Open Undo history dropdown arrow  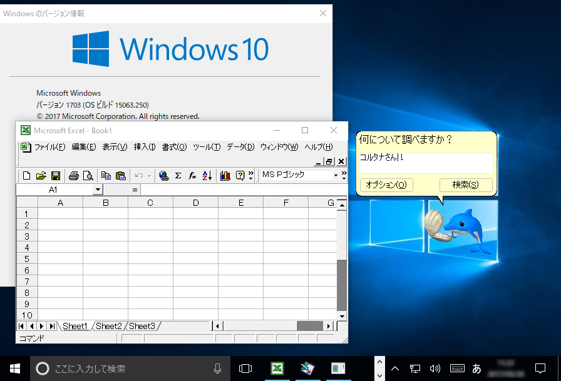coord(149,176)
